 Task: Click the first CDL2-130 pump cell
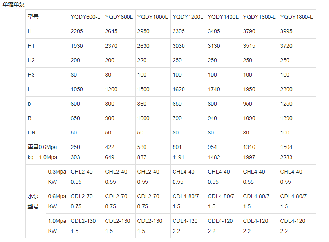pyautogui.click(x=86, y=226)
